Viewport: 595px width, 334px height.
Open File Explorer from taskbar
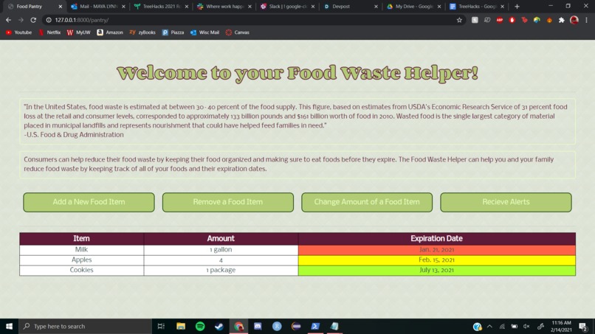click(x=181, y=326)
